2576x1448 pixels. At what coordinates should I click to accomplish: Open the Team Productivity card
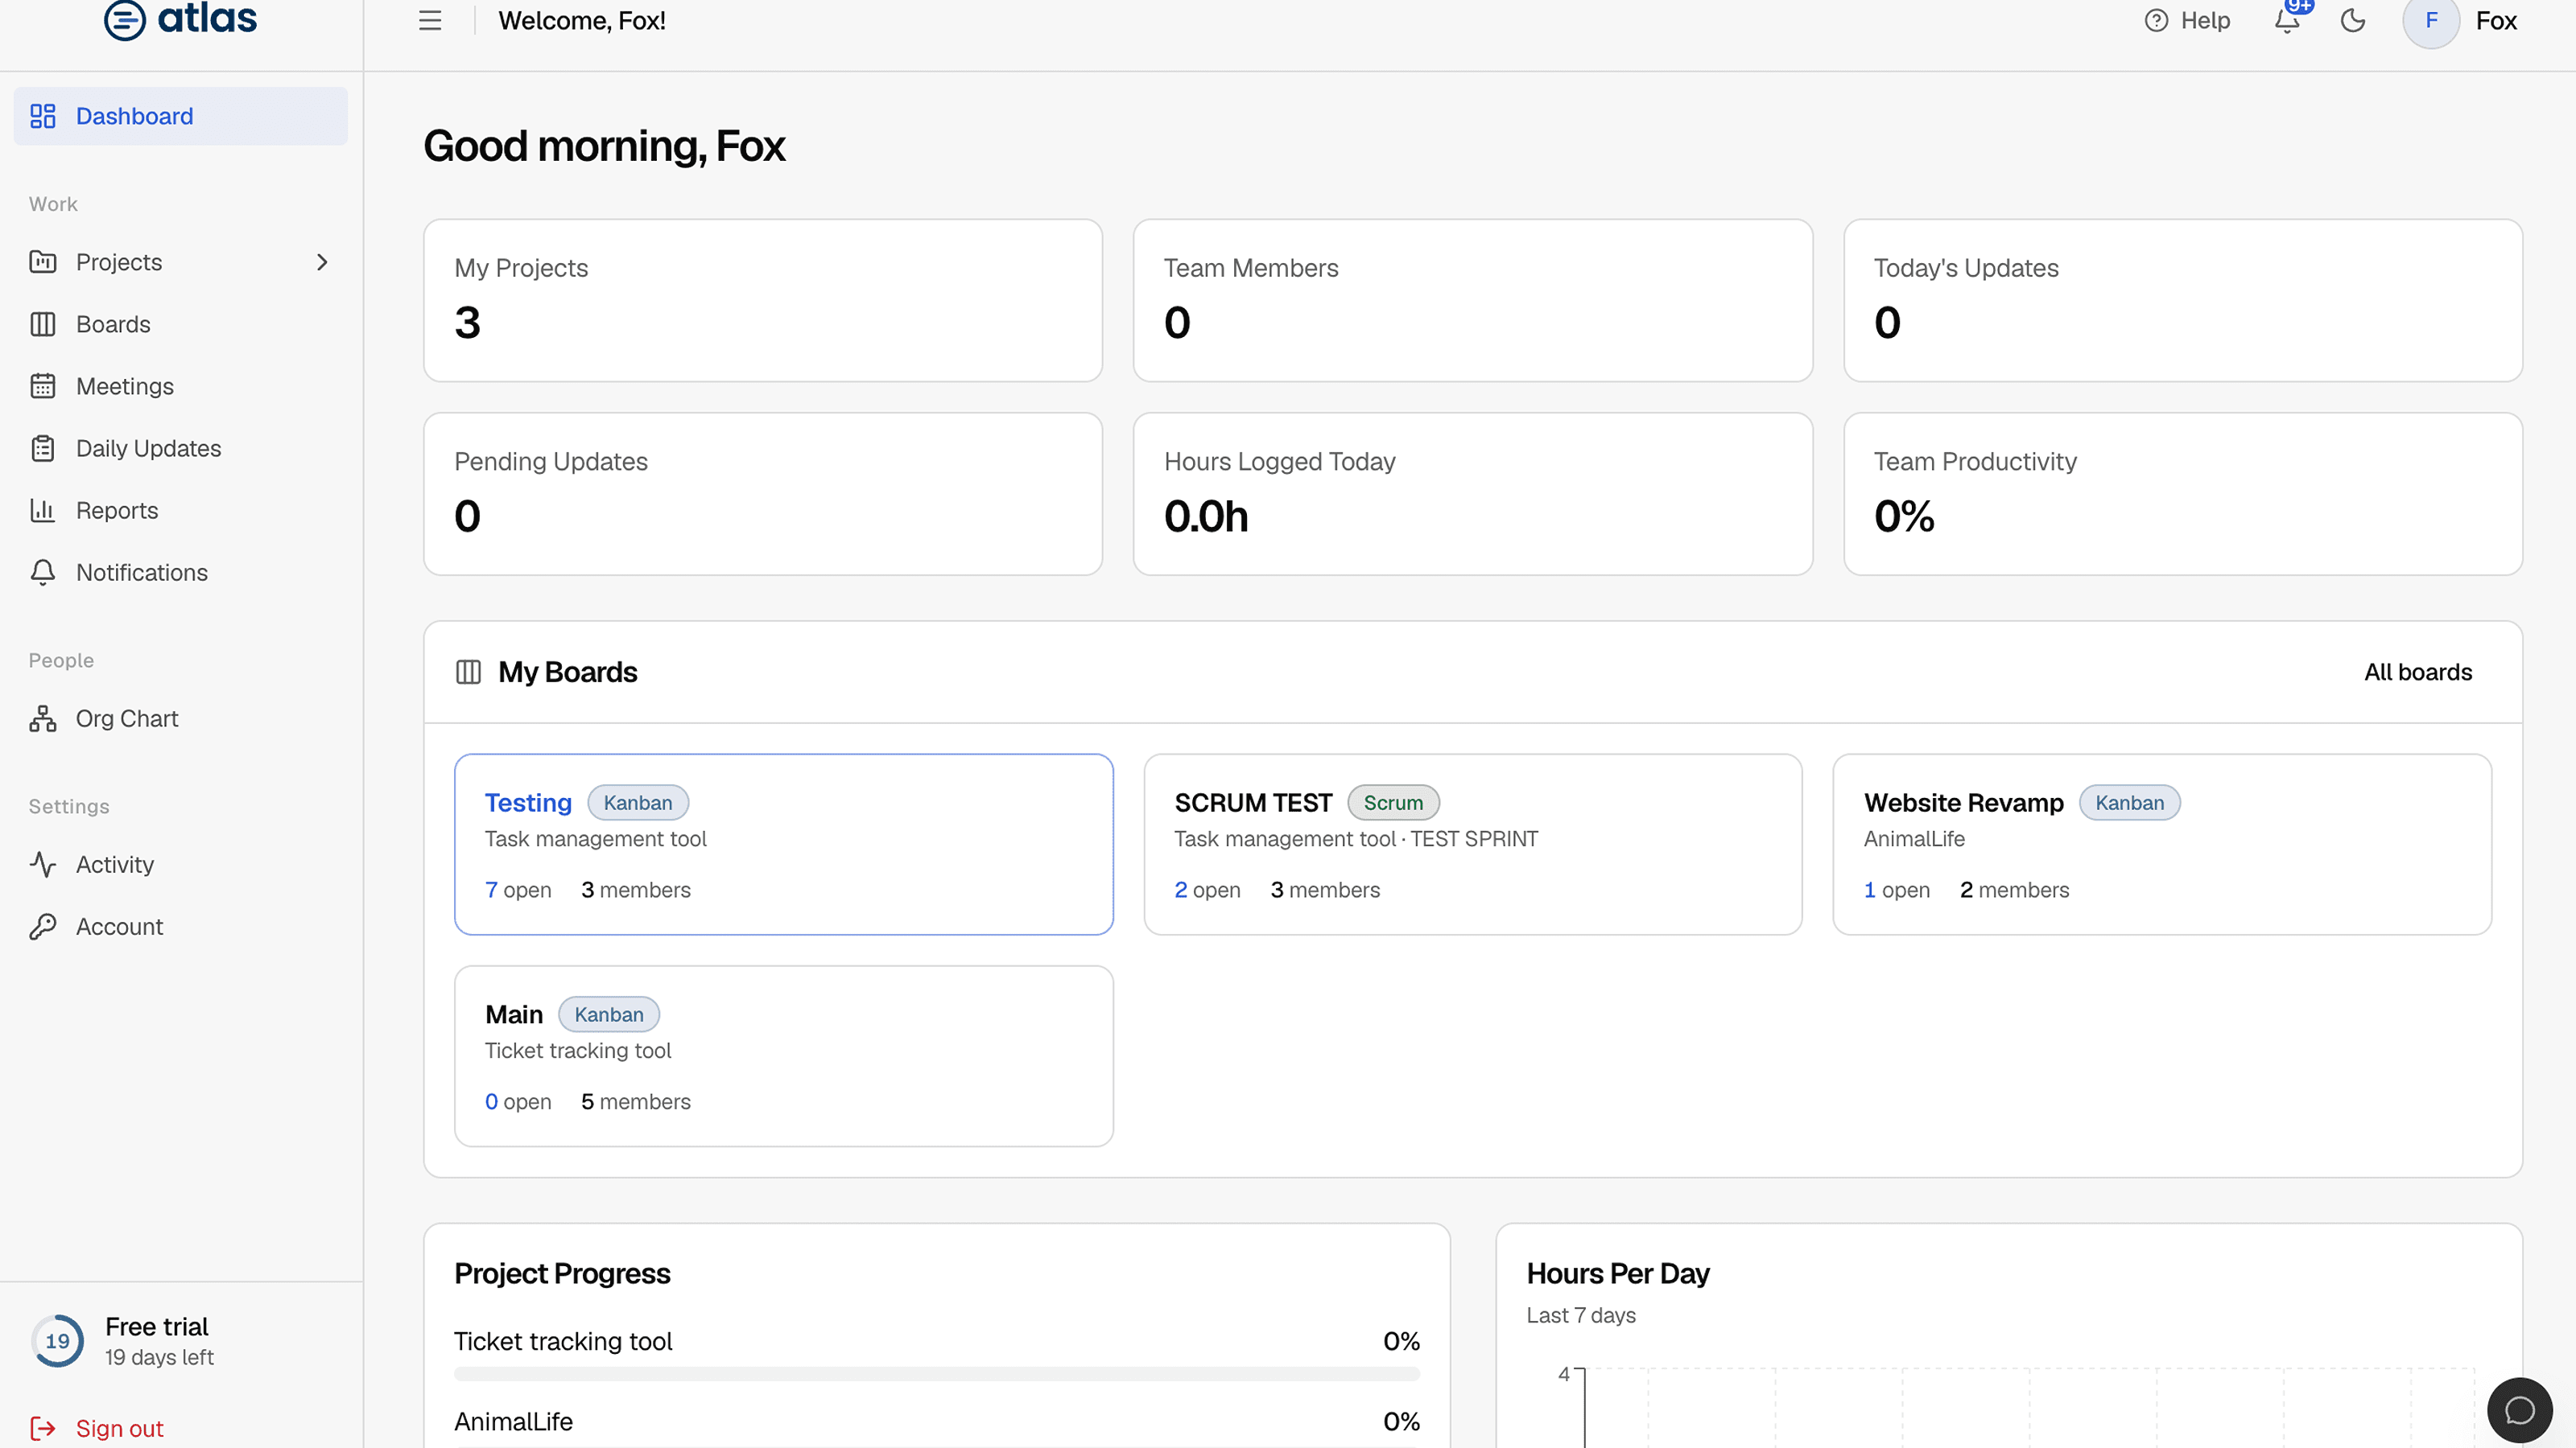coord(2183,494)
